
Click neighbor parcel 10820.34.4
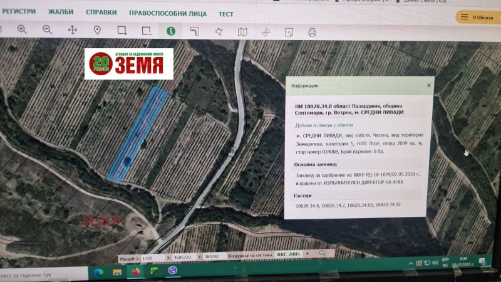(x=307, y=206)
